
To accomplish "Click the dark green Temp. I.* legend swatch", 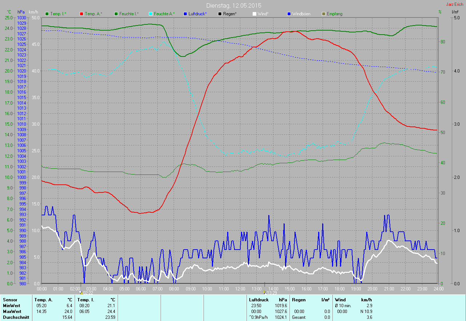I will pyautogui.click(x=47, y=14).
